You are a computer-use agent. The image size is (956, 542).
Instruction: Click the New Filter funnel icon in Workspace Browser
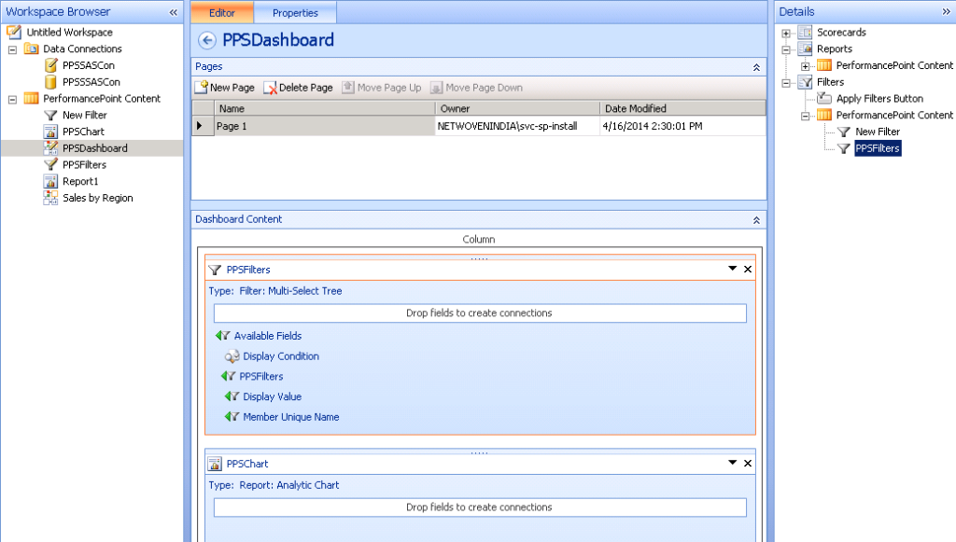click(x=50, y=115)
